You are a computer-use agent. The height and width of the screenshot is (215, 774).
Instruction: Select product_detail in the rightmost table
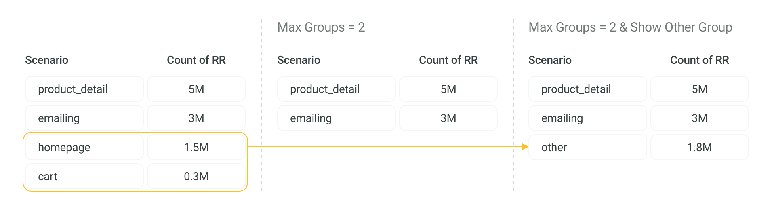click(588, 89)
